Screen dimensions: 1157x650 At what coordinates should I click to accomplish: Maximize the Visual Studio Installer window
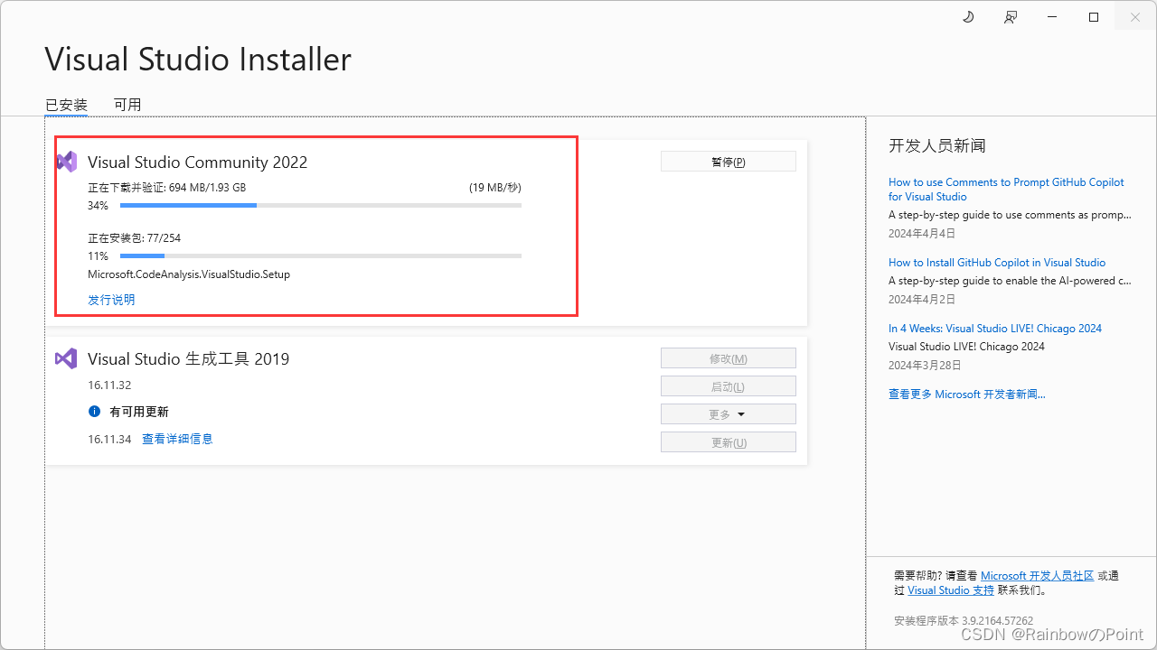pos(1094,17)
